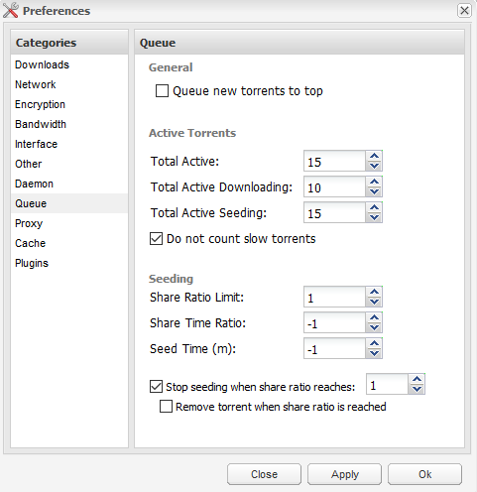This screenshot has width=477, height=492.
Task: Uncheck Do not count slow torrents
Action: click(x=156, y=239)
